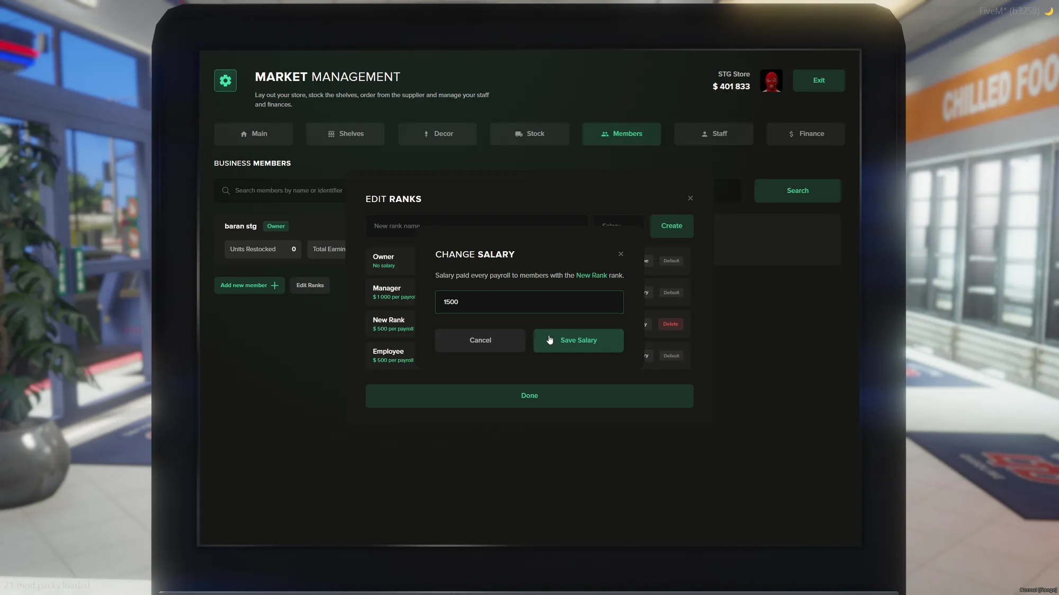This screenshot has width=1059, height=595.
Task: Click the Owner badge beside baran stg
Action: click(276, 226)
